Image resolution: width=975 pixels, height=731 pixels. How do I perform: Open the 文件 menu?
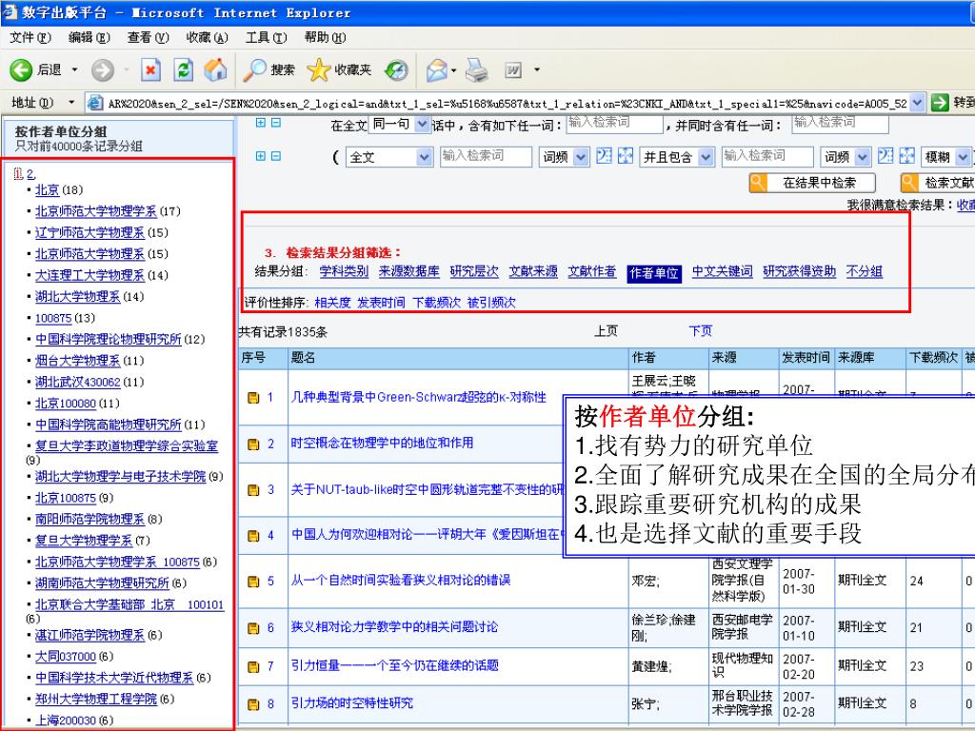30,38
